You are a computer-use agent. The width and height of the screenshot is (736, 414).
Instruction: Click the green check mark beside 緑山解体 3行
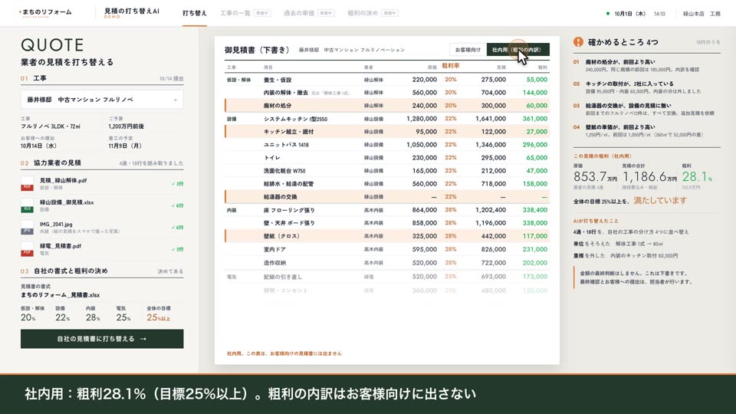point(173,184)
